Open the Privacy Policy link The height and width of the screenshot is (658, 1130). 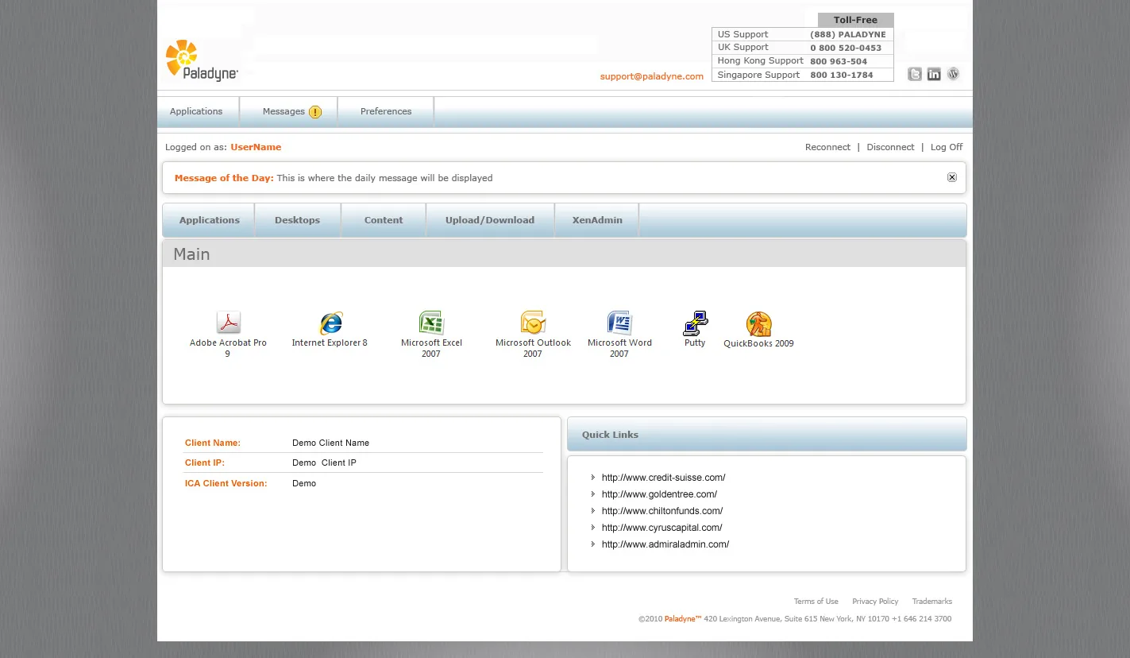(x=875, y=602)
